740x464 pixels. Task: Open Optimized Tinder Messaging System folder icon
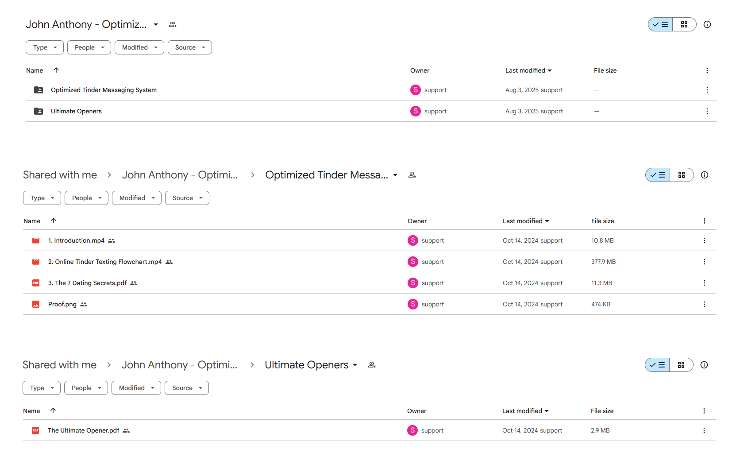39,90
